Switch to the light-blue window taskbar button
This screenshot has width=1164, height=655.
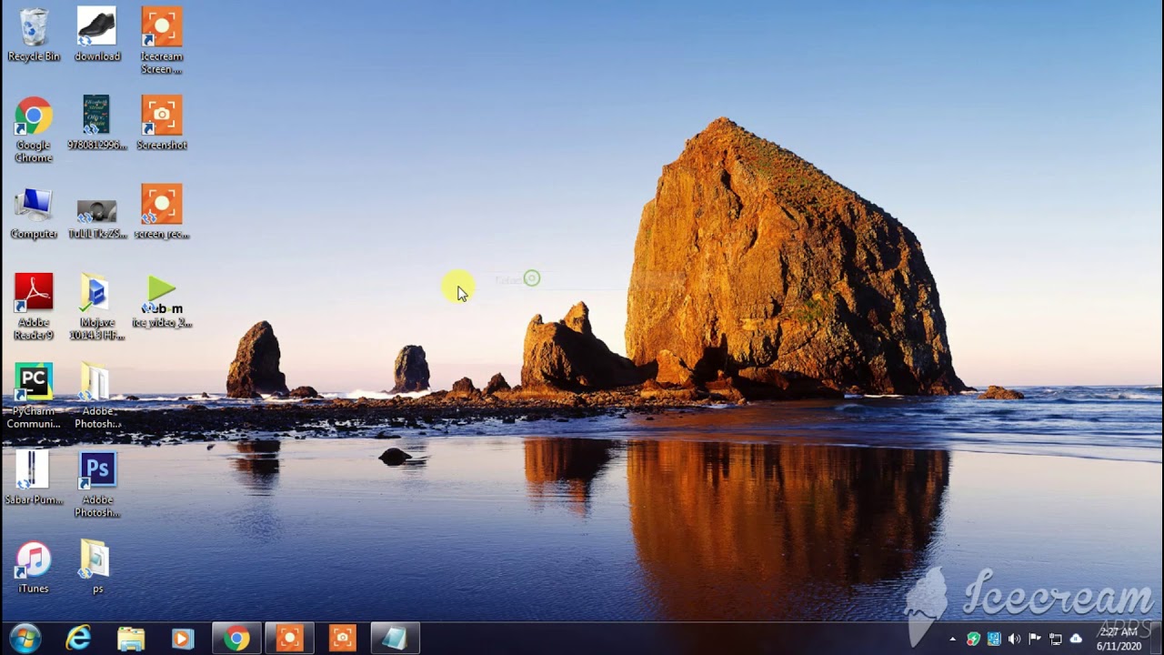tap(395, 639)
